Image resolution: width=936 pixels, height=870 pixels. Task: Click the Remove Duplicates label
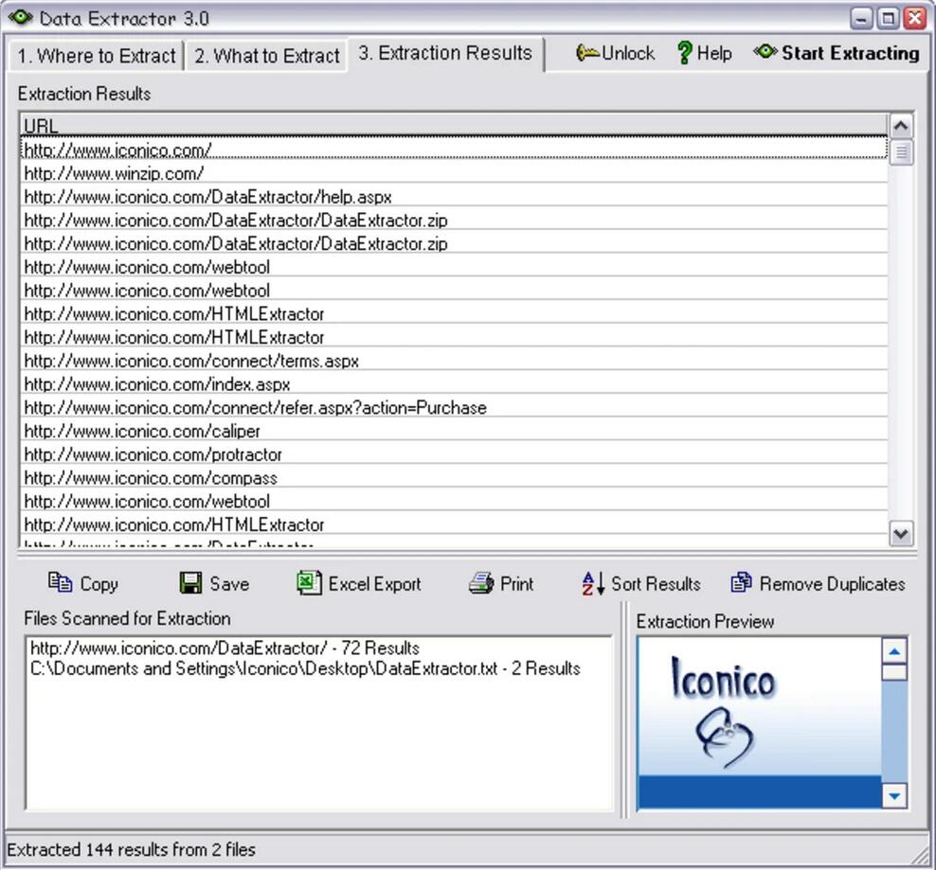pyautogui.click(x=832, y=583)
